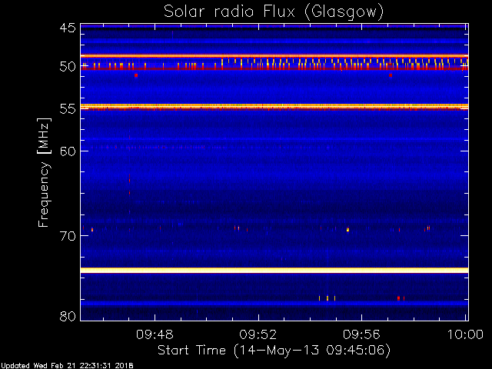Click the 60 frequency tick label
This screenshot has width=492, height=369.
pos(68,151)
